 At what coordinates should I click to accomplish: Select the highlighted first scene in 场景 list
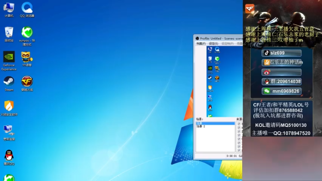[215, 123]
